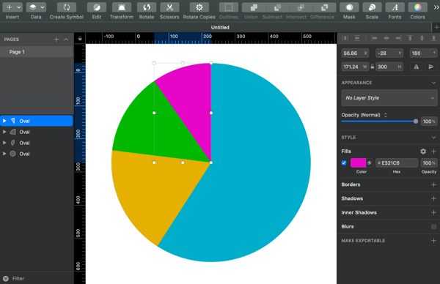Open the Colors picker icon
The width and height of the screenshot is (440, 284).
click(x=417, y=7)
